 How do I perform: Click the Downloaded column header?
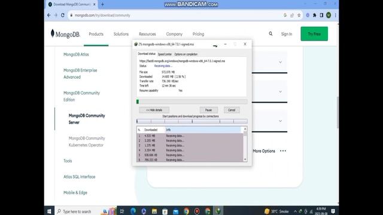tap(151, 130)
